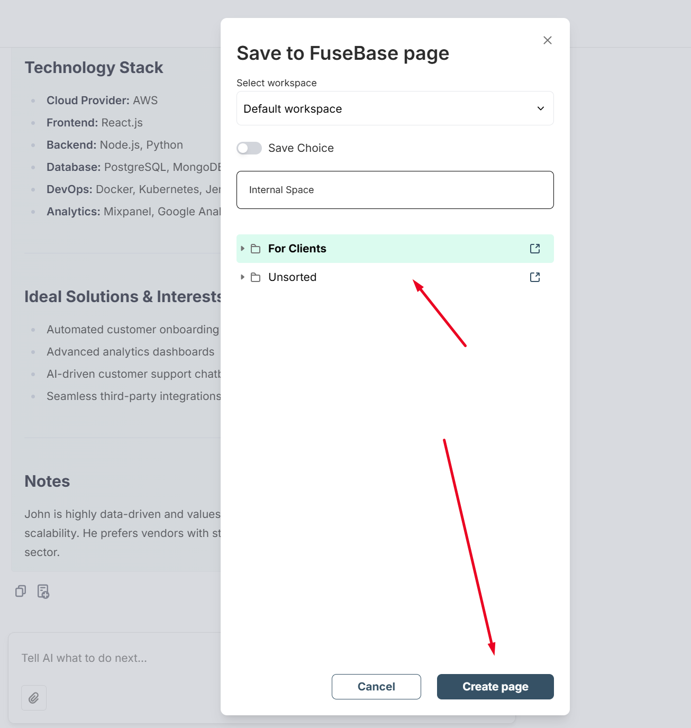
Task: Click the Internal Space field
Action: [395, 190]
